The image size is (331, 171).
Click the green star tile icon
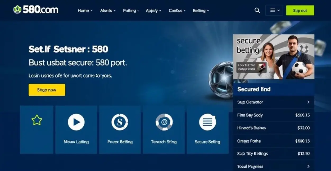(37, 120)
